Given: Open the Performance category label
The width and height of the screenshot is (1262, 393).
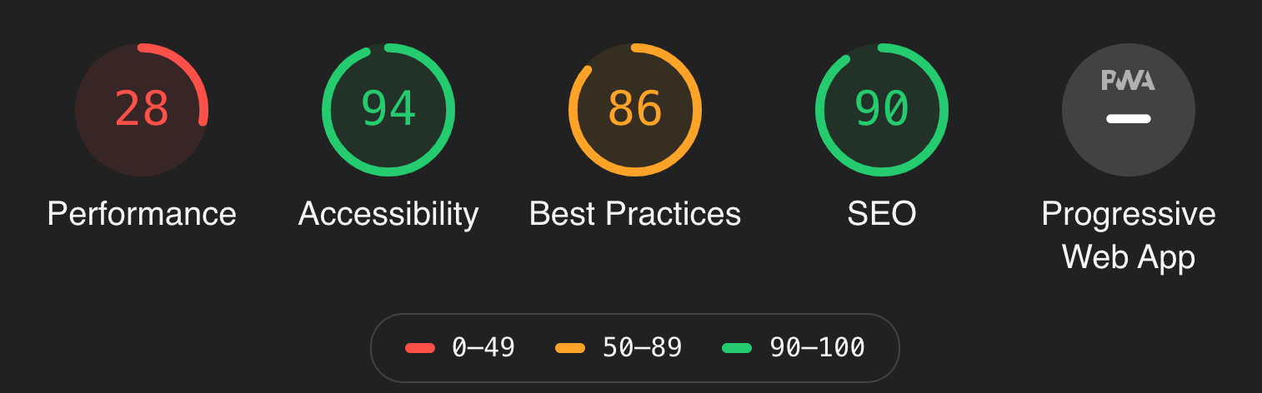Looking at the screenshot, I should [142, 214].
